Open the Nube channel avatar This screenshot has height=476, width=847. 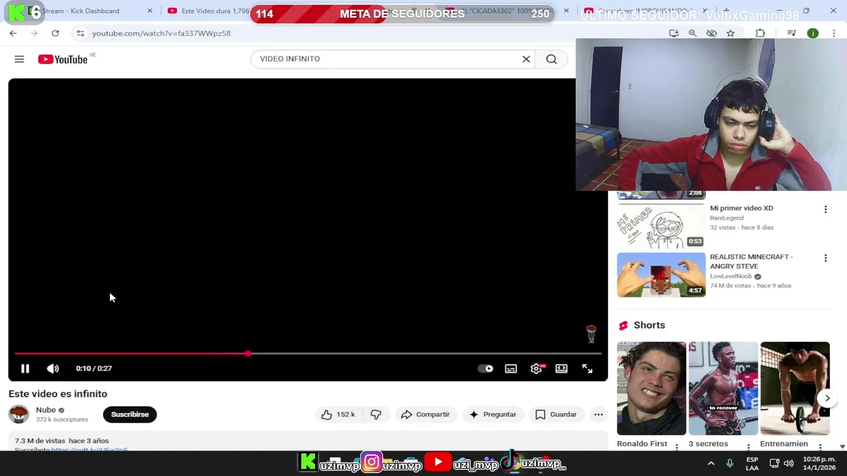point(19,415)
